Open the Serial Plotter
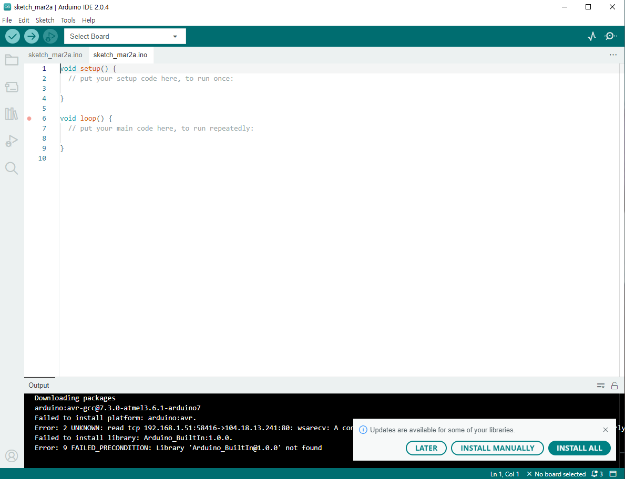The width and height of the screenshot is (625, 479). [x=592, y=36]
